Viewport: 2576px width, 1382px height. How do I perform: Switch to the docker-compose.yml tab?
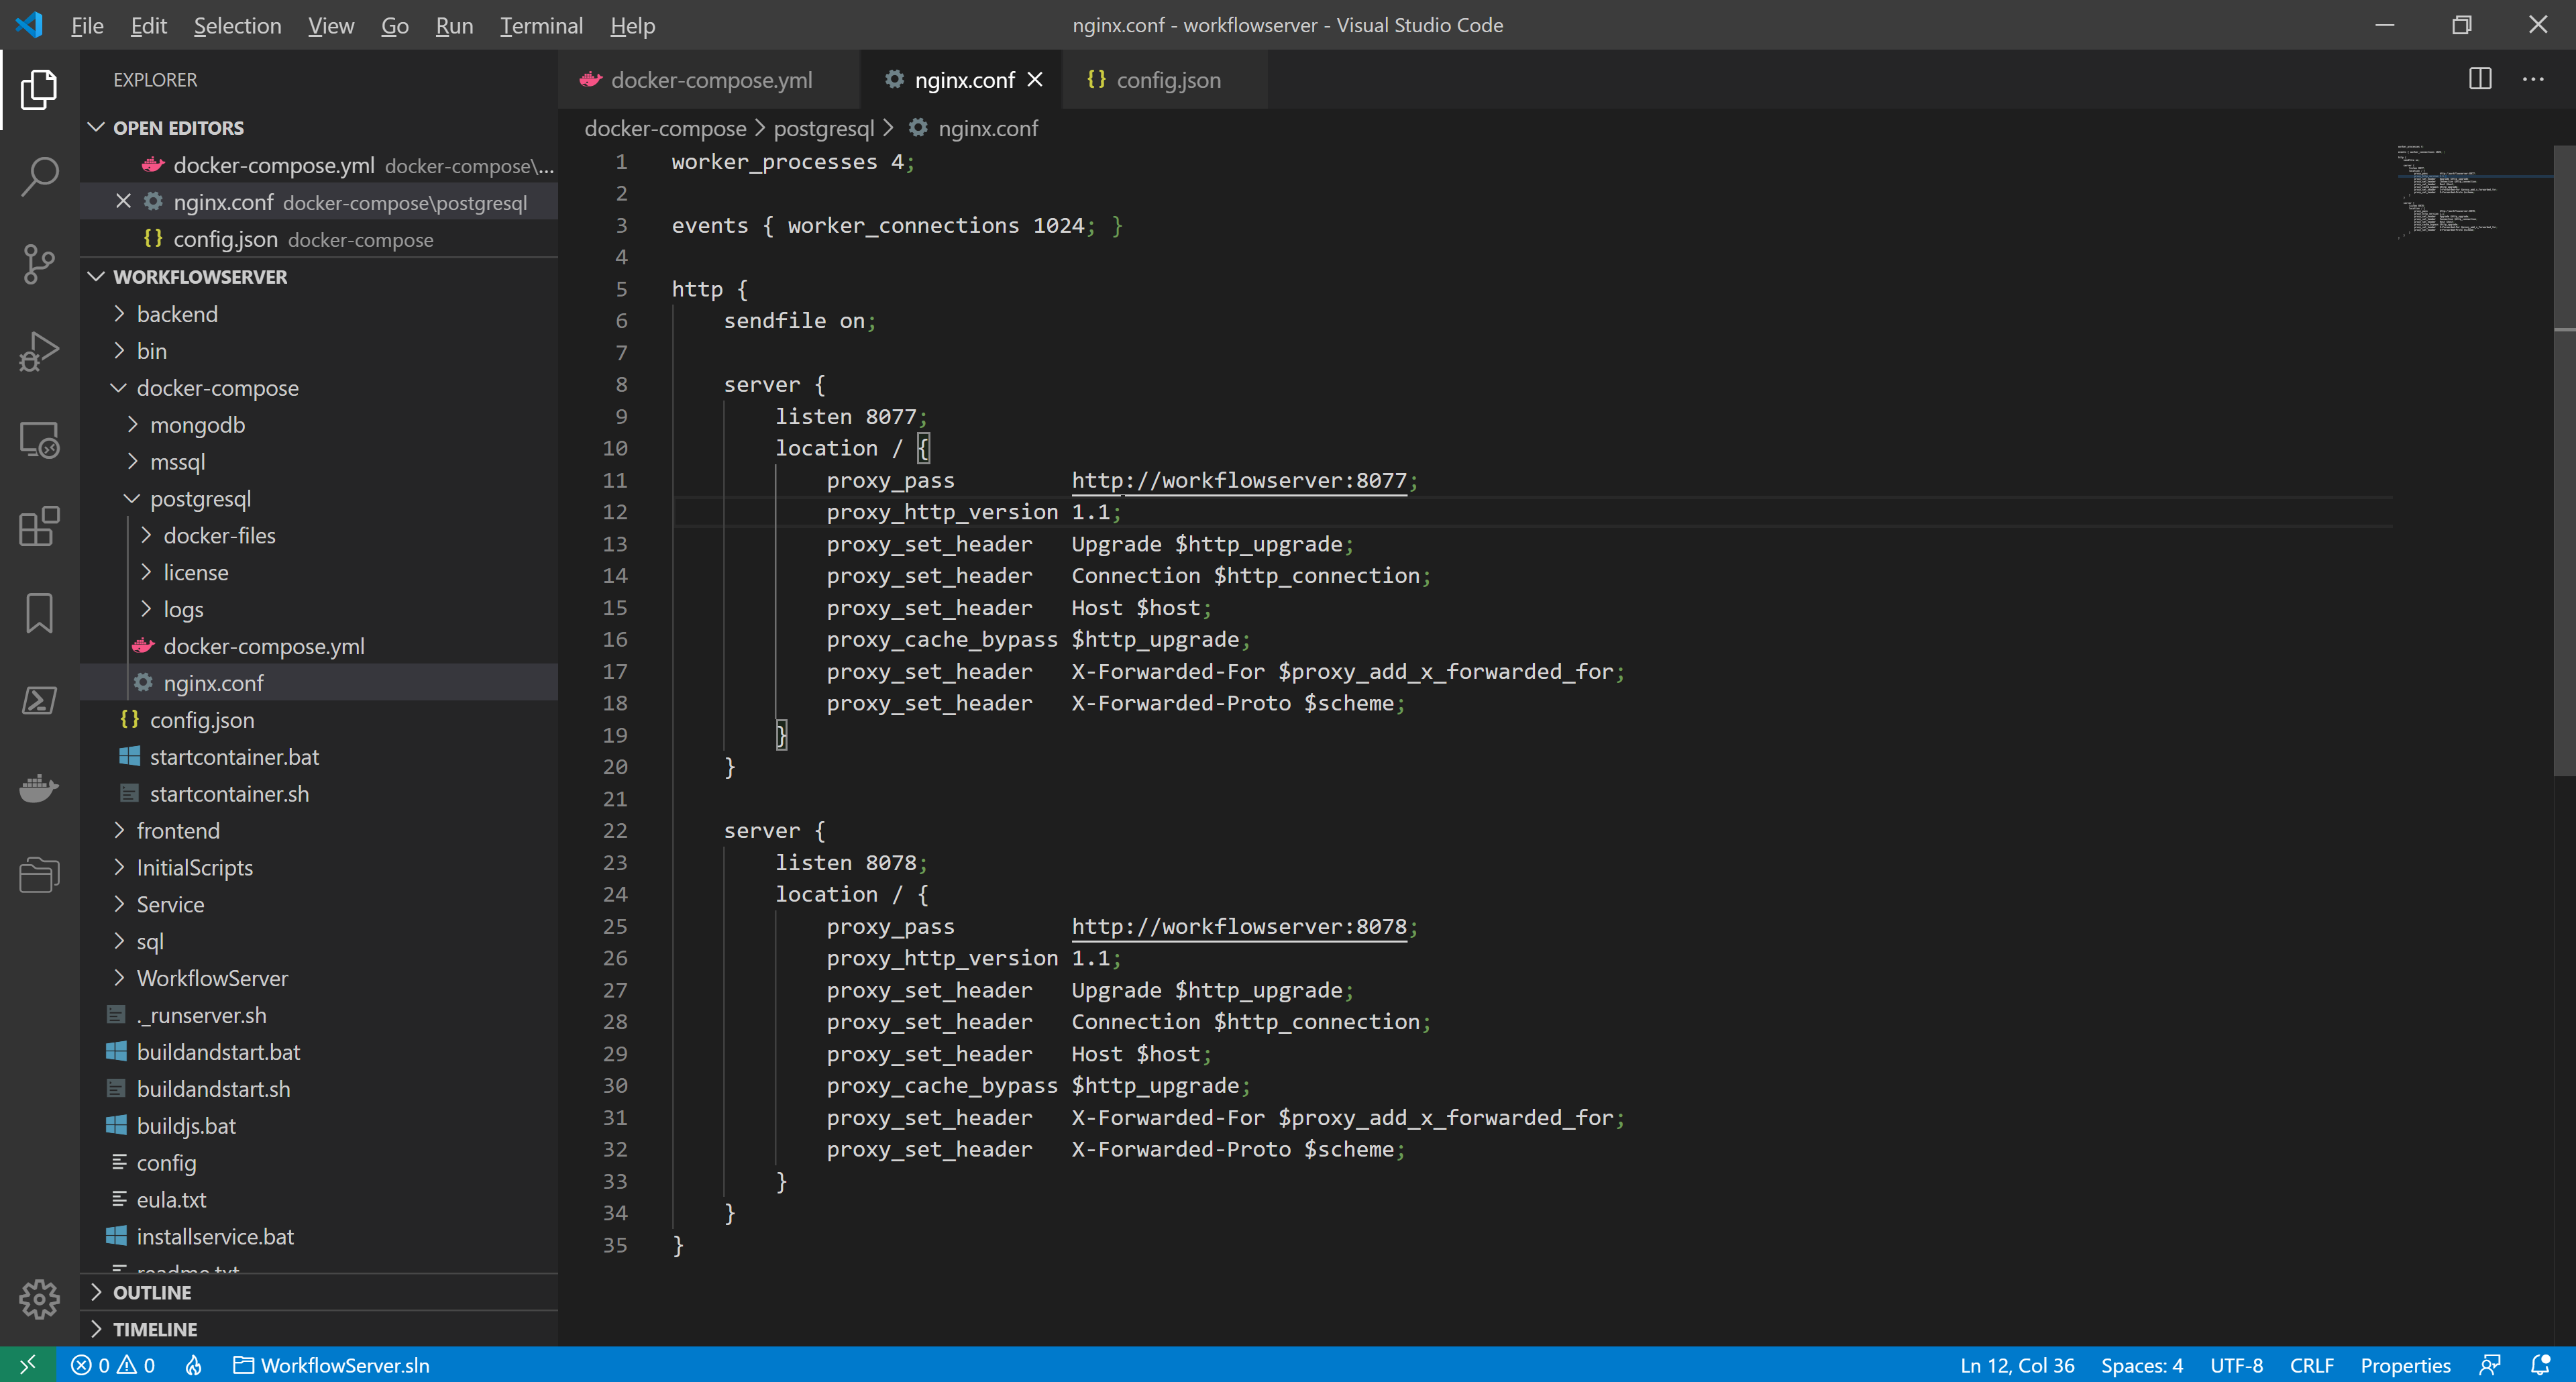click(709, 80)
